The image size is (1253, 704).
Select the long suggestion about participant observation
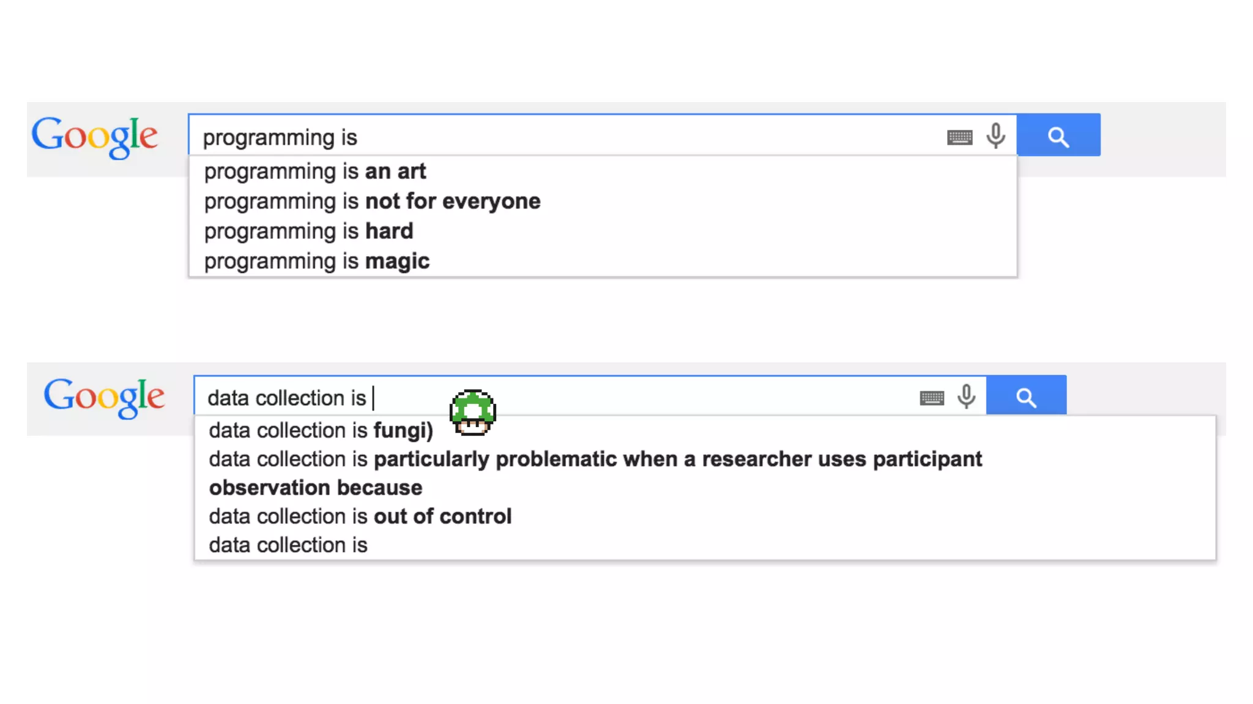[595, 460]
